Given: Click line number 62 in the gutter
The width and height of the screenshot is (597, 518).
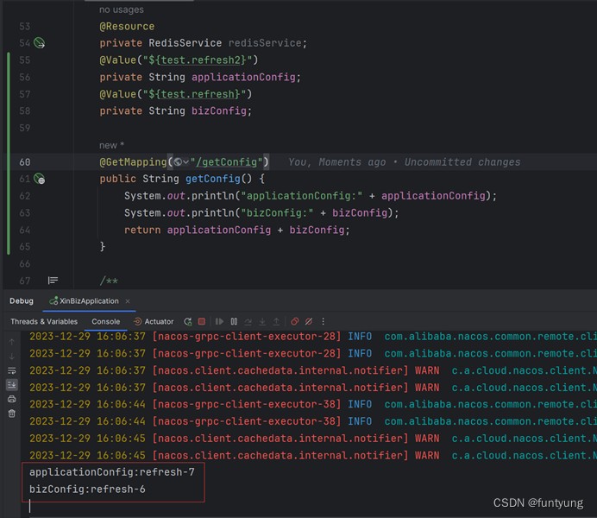Looking at the screenshot, I should (25, 196).
